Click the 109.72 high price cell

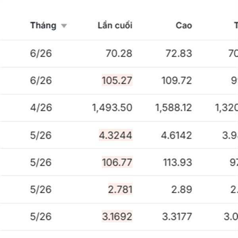coord(177,81)
